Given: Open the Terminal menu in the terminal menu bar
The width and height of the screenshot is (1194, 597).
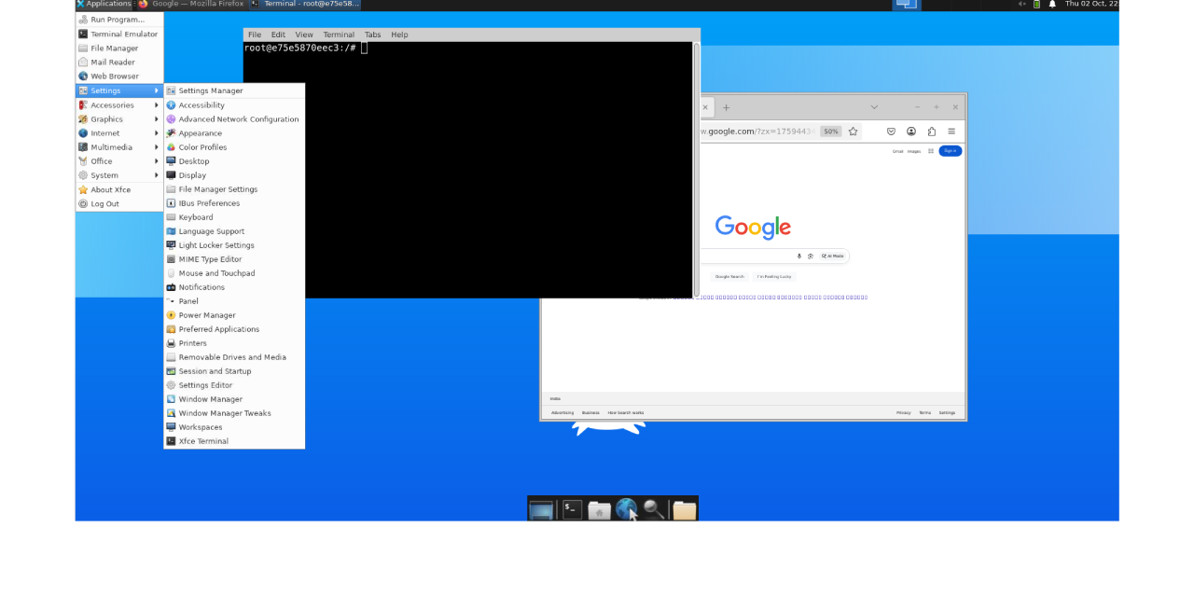Looking at the screenshot, I should [339, 35].
